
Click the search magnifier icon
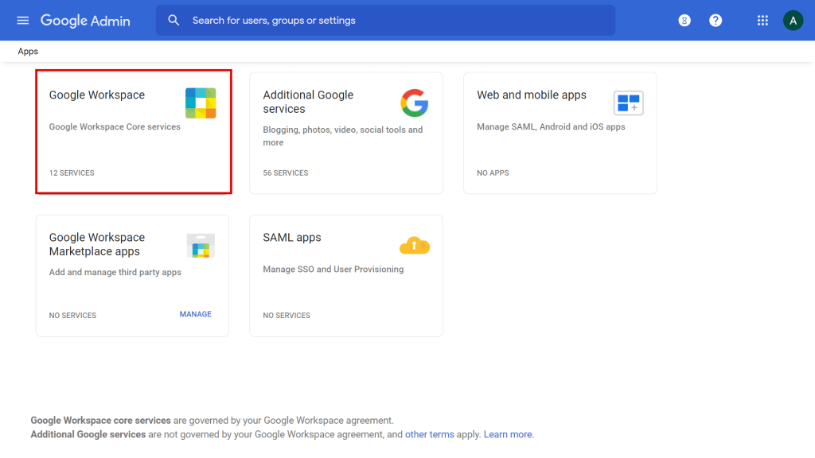coord(174,20)
